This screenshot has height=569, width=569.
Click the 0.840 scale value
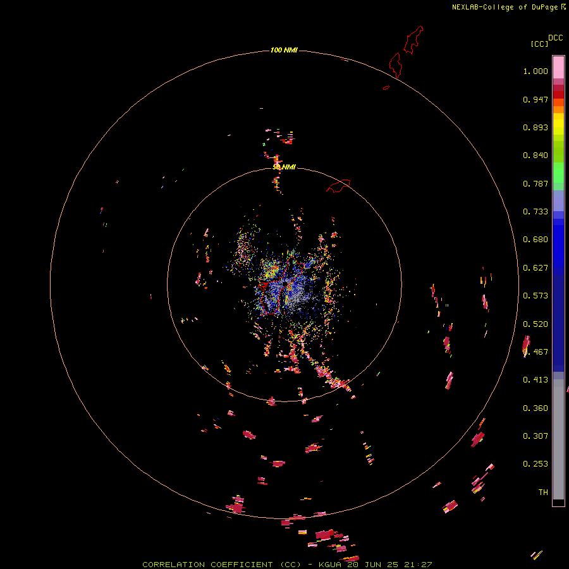pyautogui.click(x=535, y=156)
